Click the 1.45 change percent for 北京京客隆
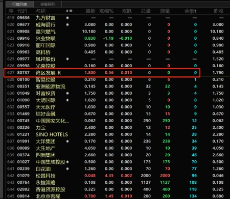This screenshot has width=230, height=199. coord(109,196)
